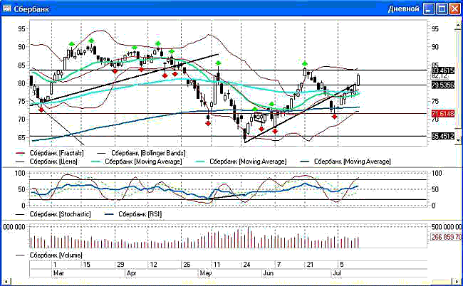Click the Mar month label on time axis
The image size is (463, 286).
click(58, 273)
